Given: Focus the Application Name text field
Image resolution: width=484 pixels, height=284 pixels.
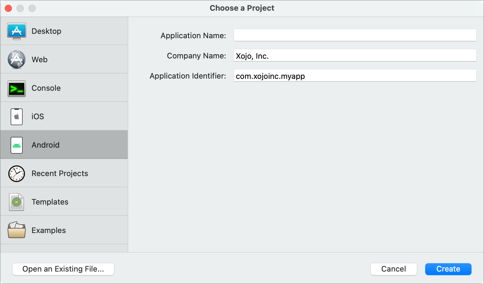Looking at the screenshot, I should (355, 35).
